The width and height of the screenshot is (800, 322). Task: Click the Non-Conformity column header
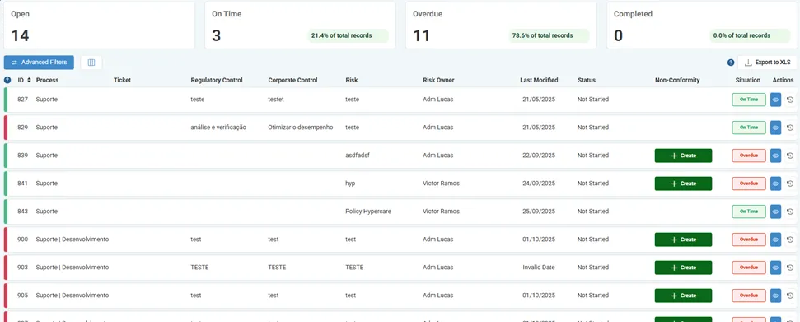pyautogui.click(x=677, y=80)
